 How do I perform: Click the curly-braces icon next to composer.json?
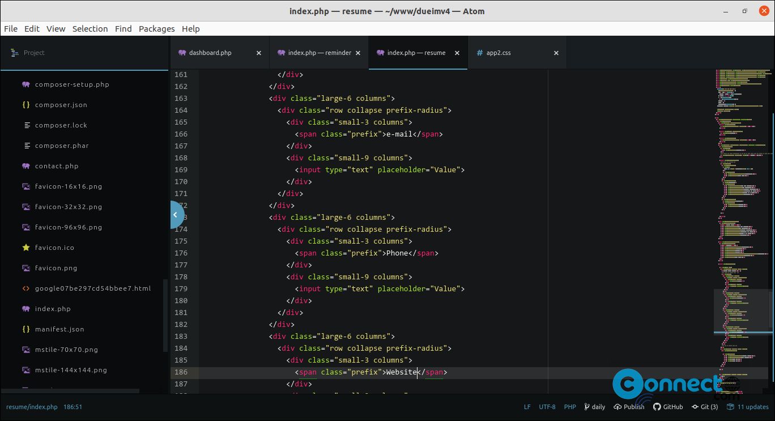(x=25, y=104)
